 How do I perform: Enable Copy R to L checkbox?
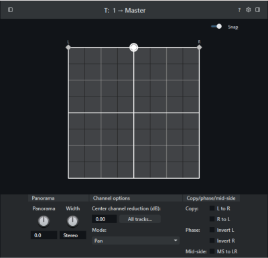coord(212,219)
